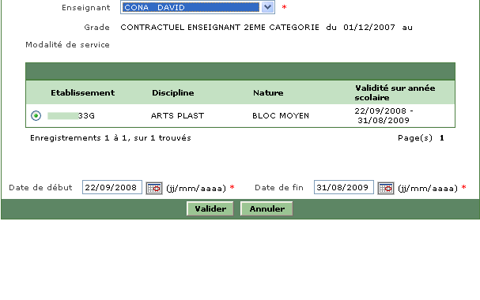Expand the Enseignant dropdown arrow
Image resolution: width=480 pixels, height=300 pixels.
coord(267,7)
